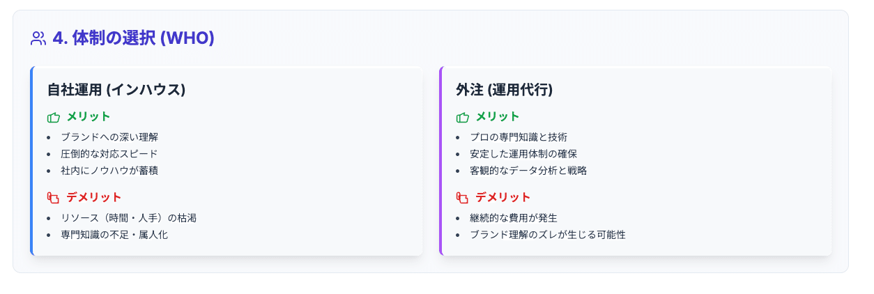The width and height of the screenshot is (874, 294).
Task: Click the 圧倒的な対応スピード list item
Action: pyautogui.click(x=109, y=154)
